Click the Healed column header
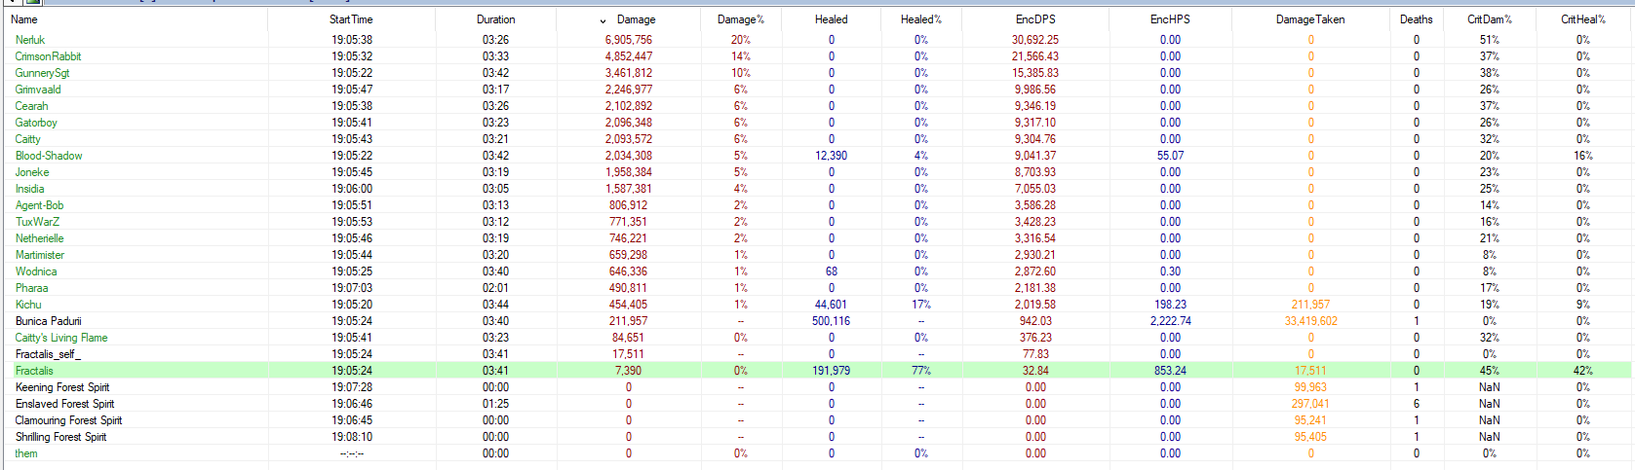Image resolution: width=1635 pixels, height=470 pixels. point(831,19)
